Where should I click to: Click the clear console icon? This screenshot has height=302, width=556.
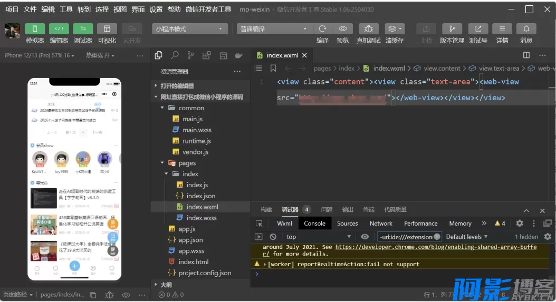pos(273,237)
